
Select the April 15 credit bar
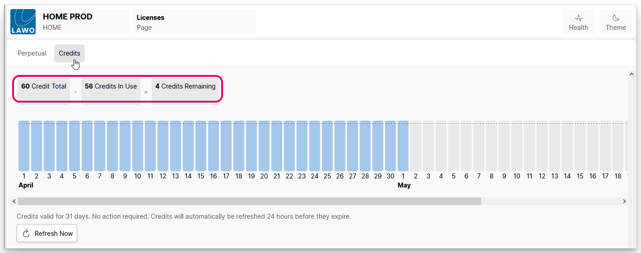click(x=201, y=146)
